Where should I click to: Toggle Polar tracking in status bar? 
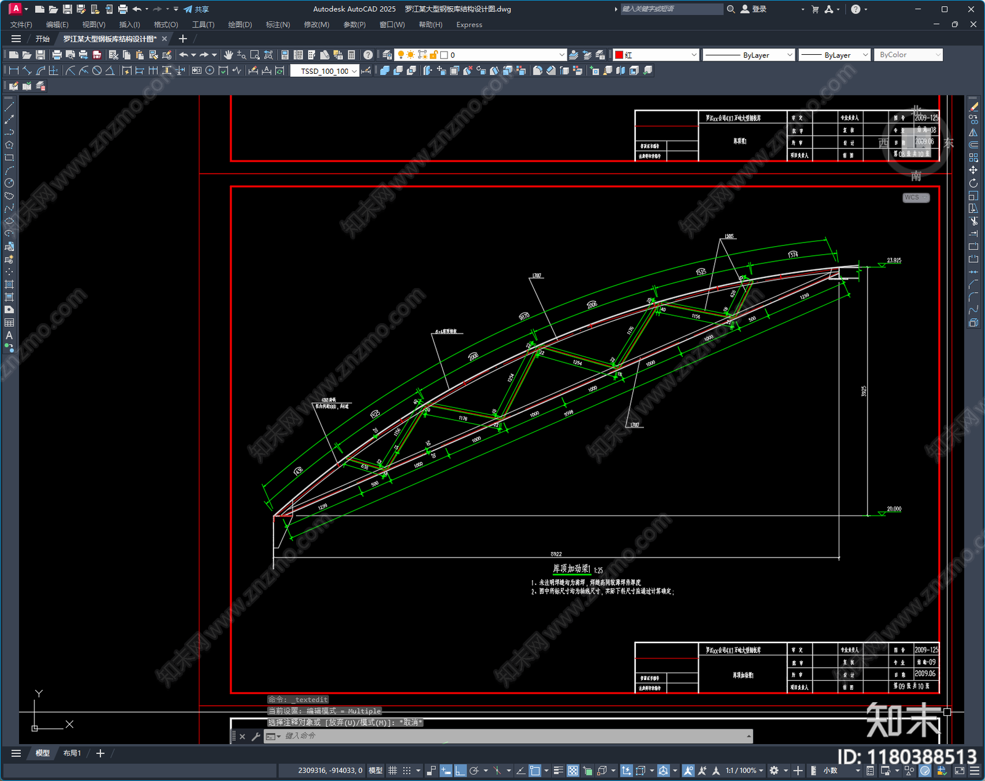coord(474,771)
